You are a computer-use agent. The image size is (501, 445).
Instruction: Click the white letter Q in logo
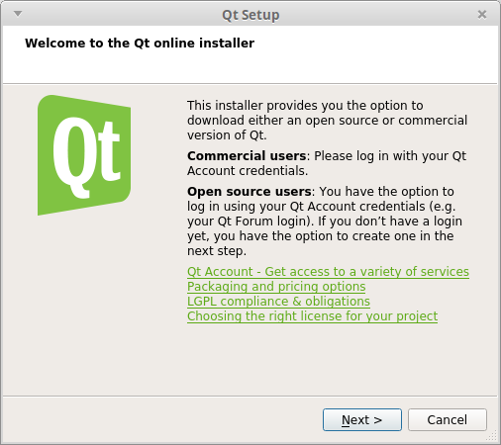click(x=70, y=156)
